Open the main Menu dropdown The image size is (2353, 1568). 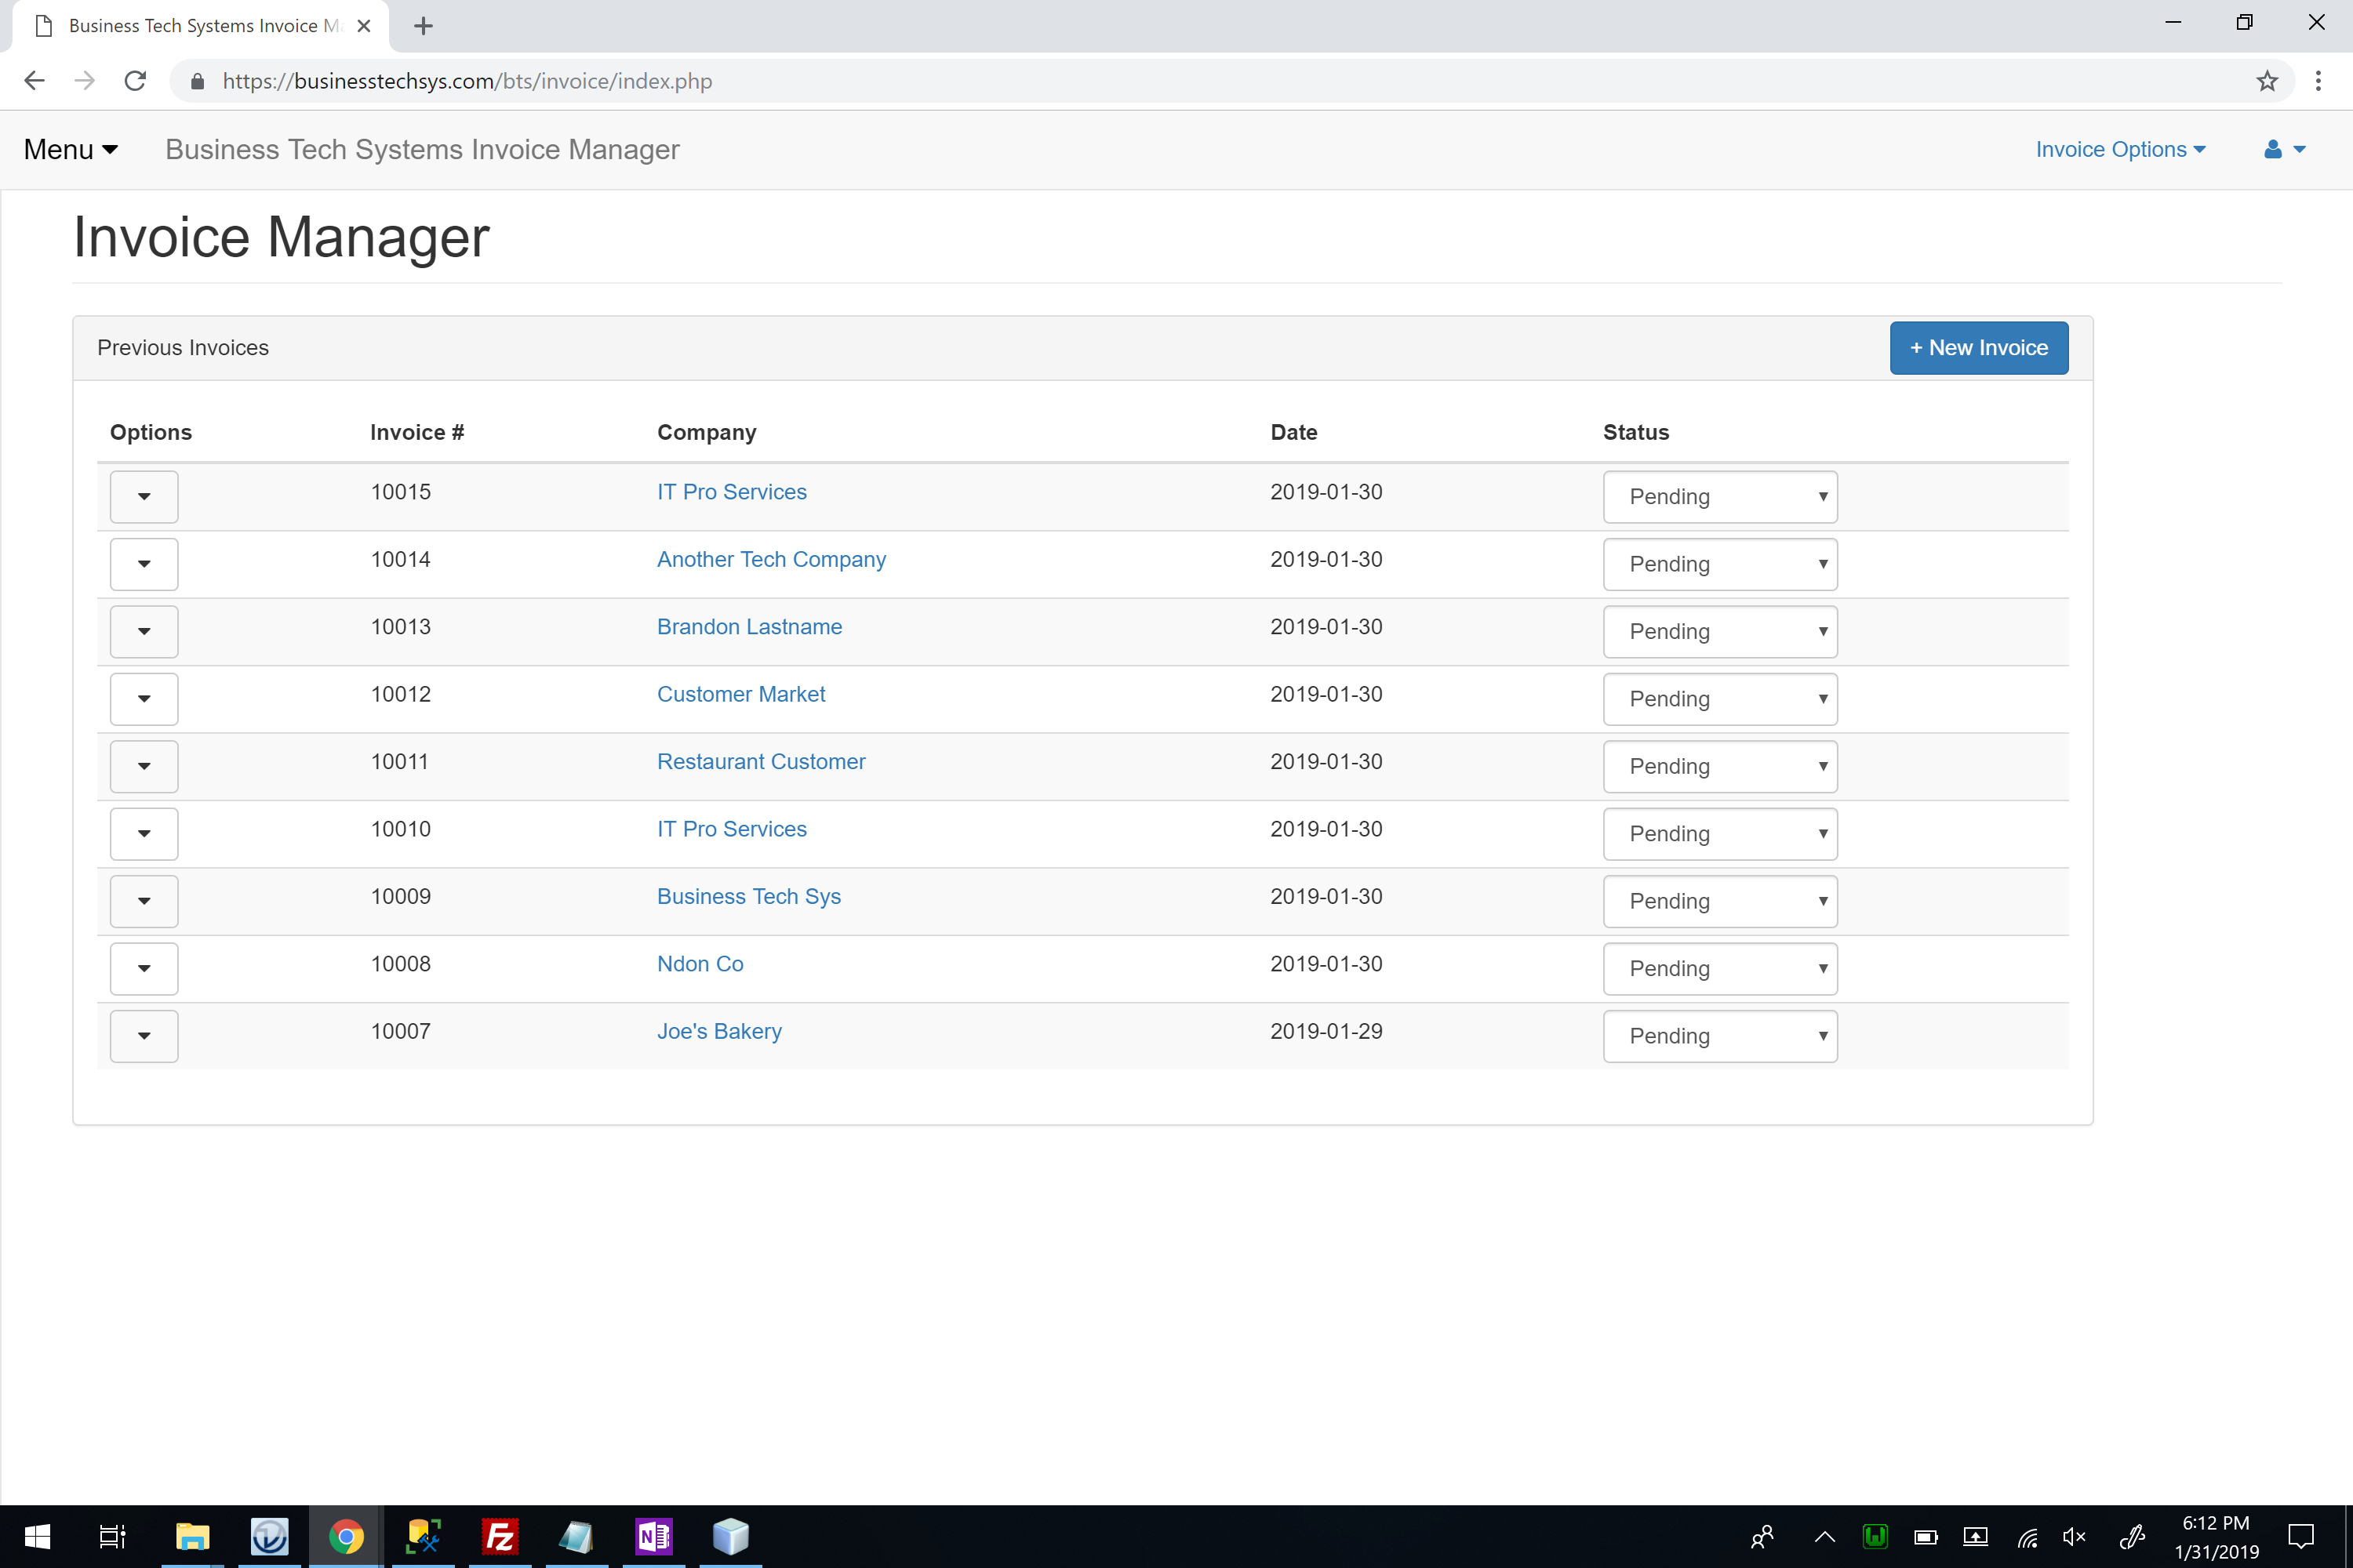[71, 150]
